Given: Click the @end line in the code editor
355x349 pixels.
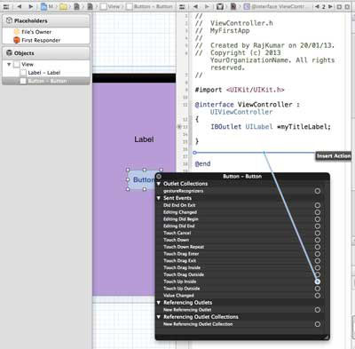Looking at the screenshot, I should tap(202, 163).
